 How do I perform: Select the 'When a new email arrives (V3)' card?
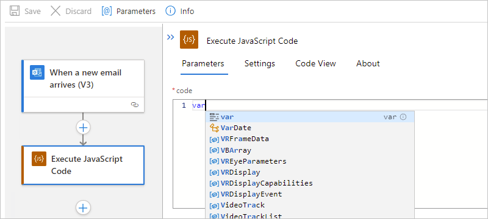[83, 86]
